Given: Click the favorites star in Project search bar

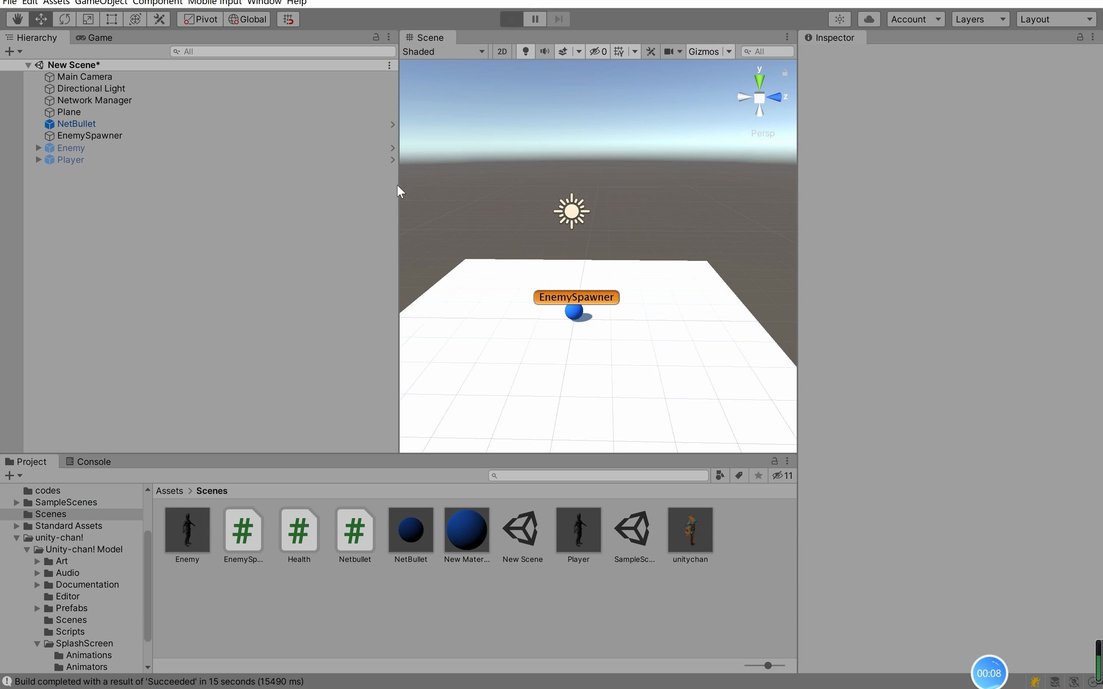Looking at the screenshot, I should (757, 475).
